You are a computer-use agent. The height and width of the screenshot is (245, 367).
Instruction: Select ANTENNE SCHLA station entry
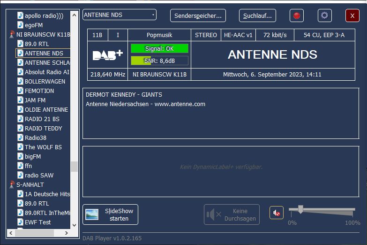click(x=47, y=62)
